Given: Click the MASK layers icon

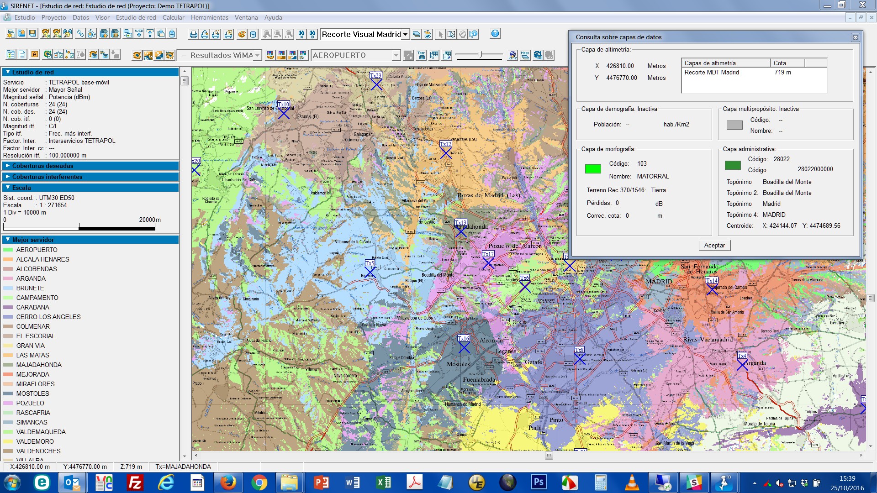Looking at the screenshot, I should coord(525,55).
